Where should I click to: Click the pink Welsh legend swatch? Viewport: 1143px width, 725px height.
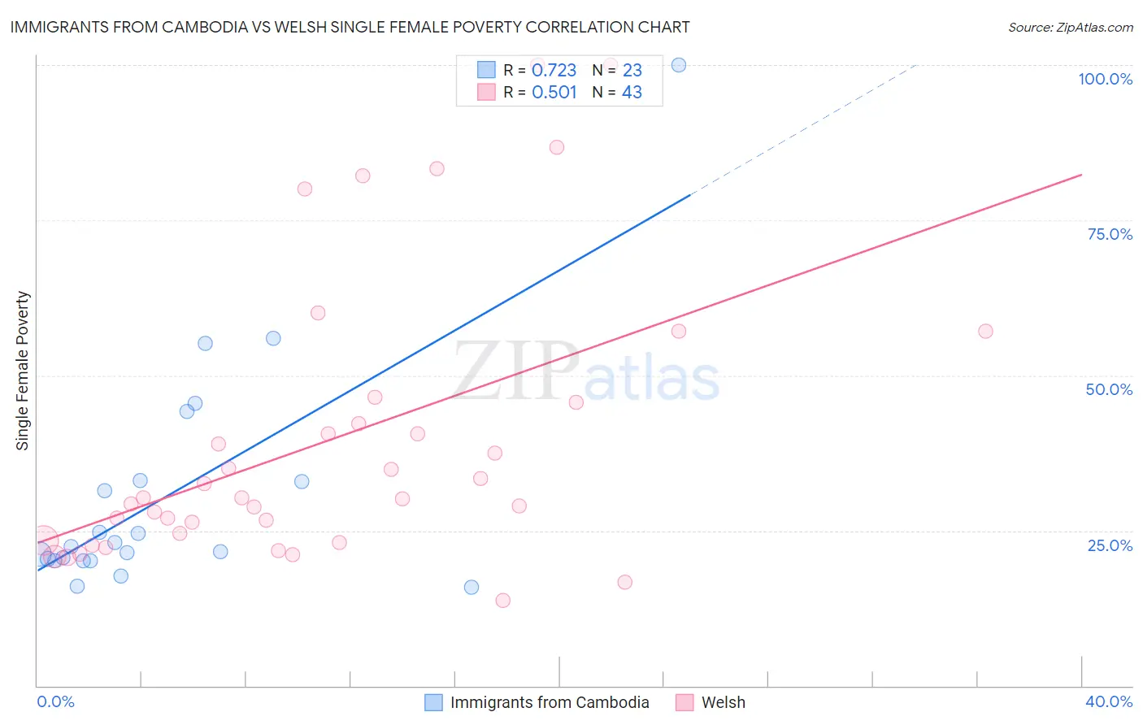[684, 702]
